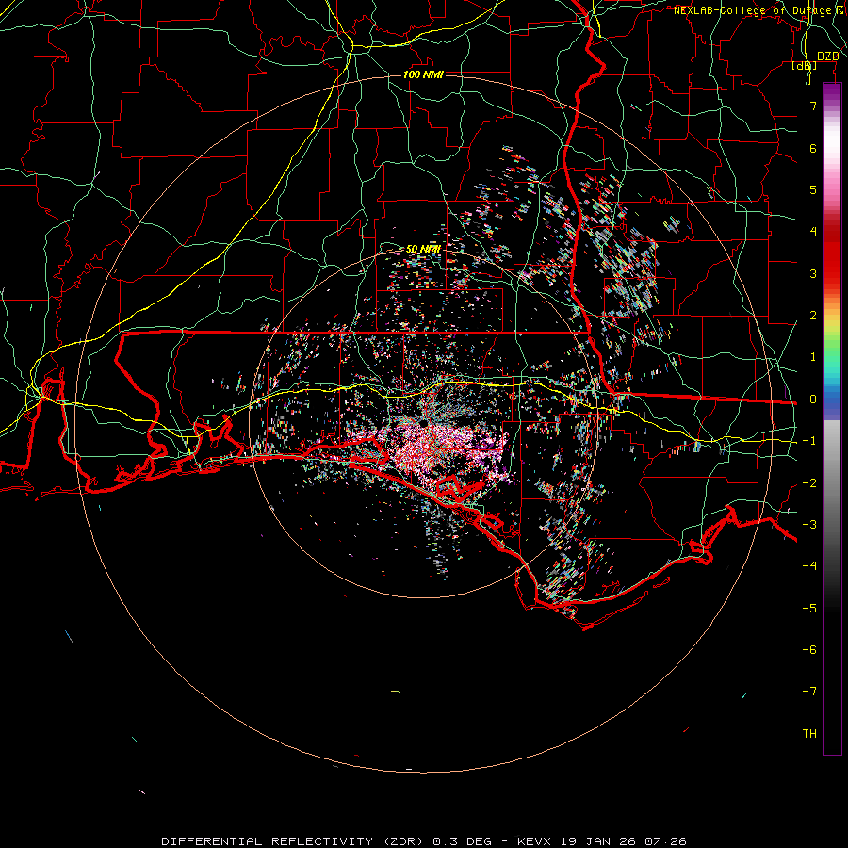This screenshot has width=848, height=848.
Task: Click the -3 value on color scale
Action: pos(809,525)
